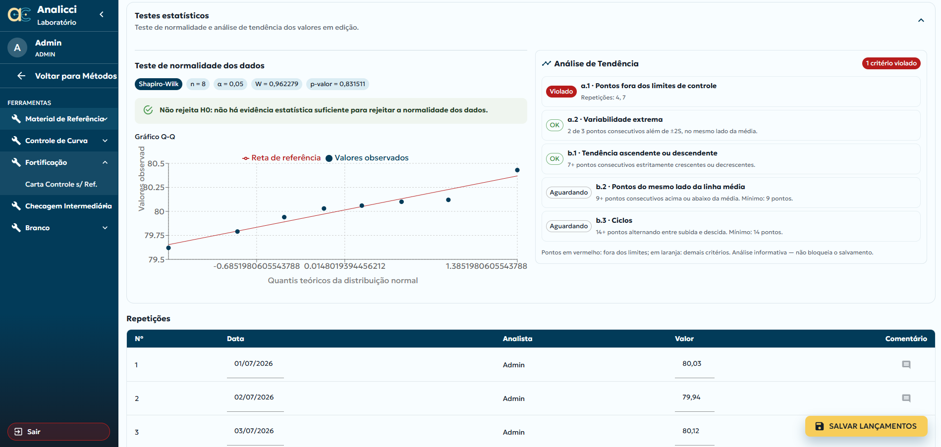Click the Violado status badge

[561, 92]
